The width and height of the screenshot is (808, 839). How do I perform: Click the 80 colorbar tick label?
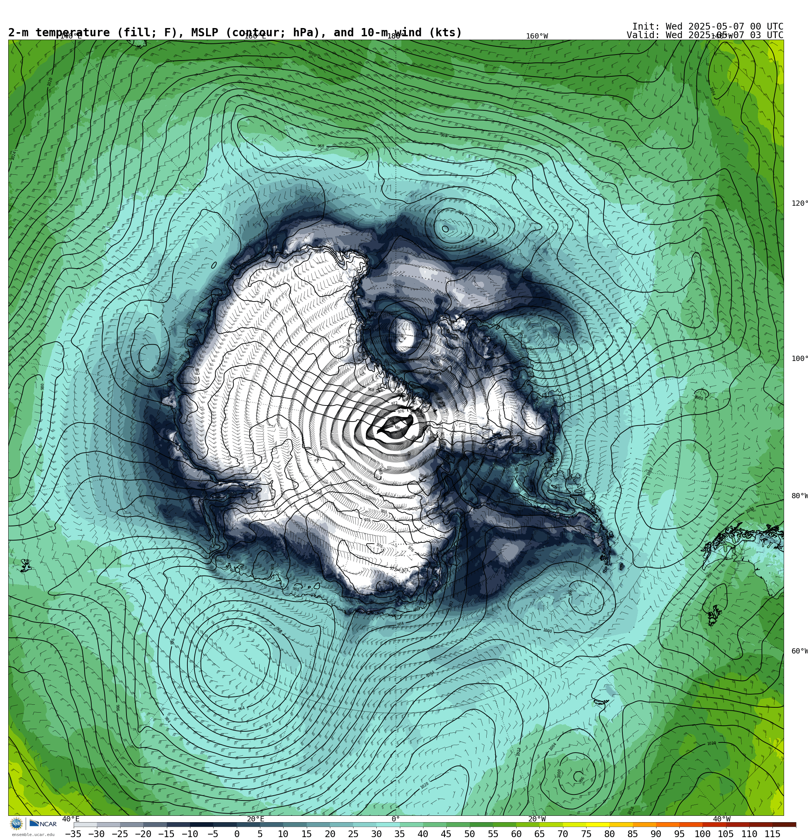[609, 834]
